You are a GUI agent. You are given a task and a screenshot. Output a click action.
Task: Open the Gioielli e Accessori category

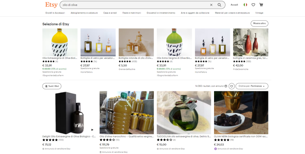(55, 13)
